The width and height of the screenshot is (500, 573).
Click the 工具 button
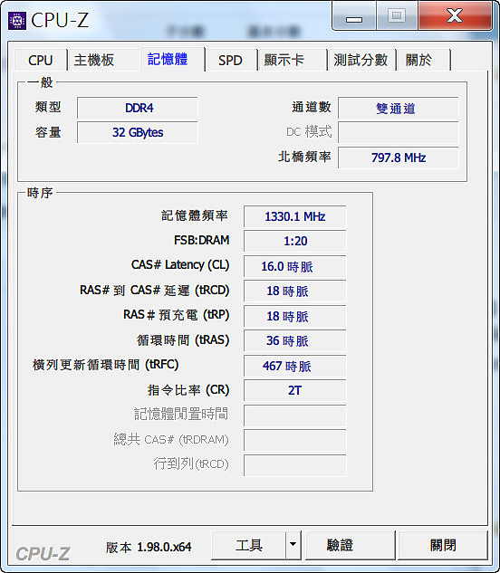(249, 545)
